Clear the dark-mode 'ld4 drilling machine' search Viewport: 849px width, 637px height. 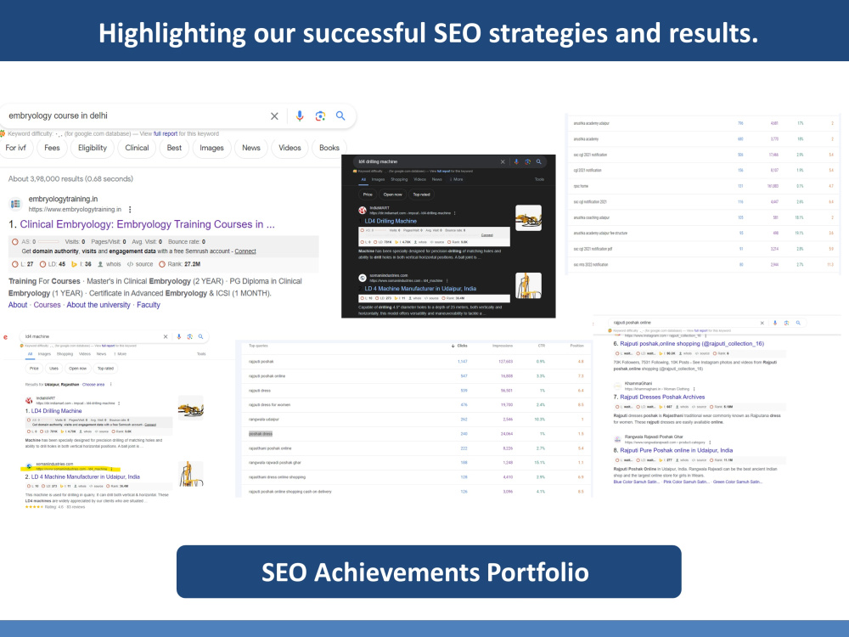click(x=503, y=162)
